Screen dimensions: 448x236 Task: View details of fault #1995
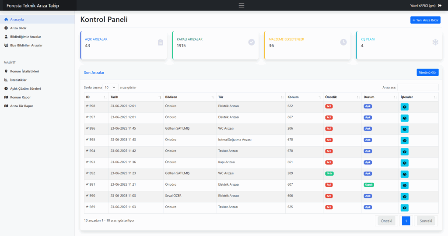[404, 141]
